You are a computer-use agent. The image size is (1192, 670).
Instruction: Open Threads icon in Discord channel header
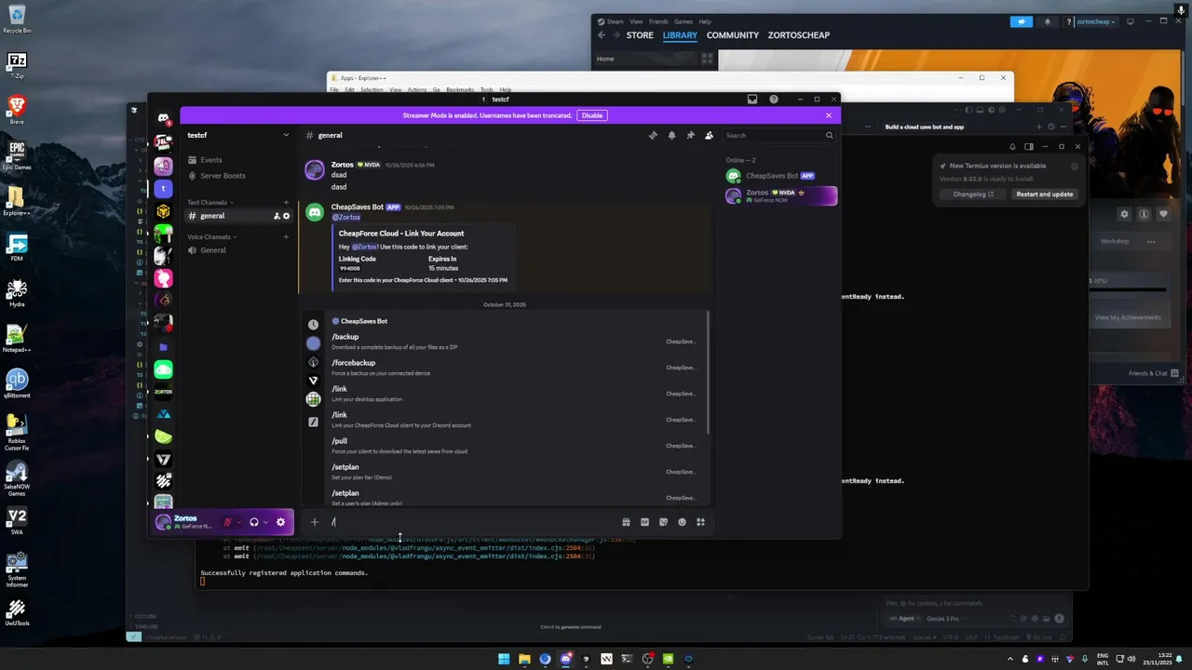(653, 135)
